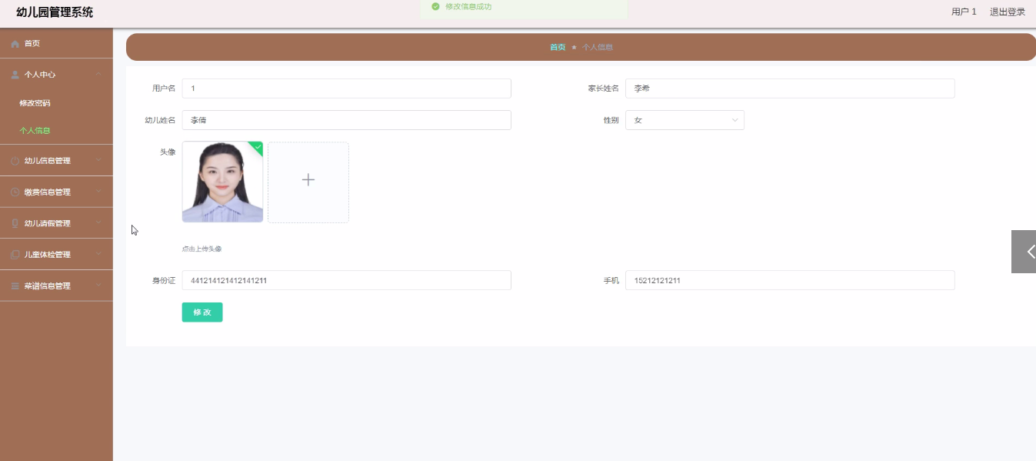Screen dimensions: 1036x461
Task: Click the home icon beside 首页
Action: [x=15, y=44]
